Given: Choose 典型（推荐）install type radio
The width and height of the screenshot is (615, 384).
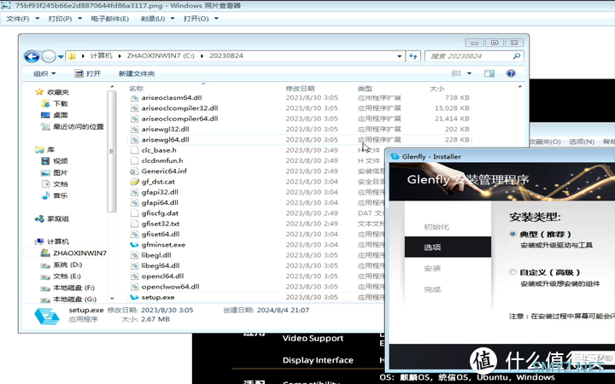Looking at the screenshot, I should [x=512, y=234].
